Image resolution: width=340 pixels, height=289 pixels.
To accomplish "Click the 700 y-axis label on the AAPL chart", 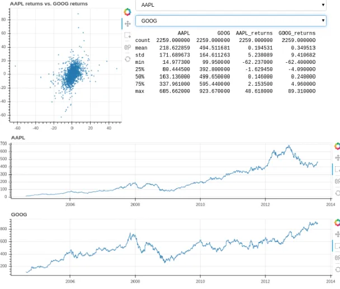I will point(4,144).
